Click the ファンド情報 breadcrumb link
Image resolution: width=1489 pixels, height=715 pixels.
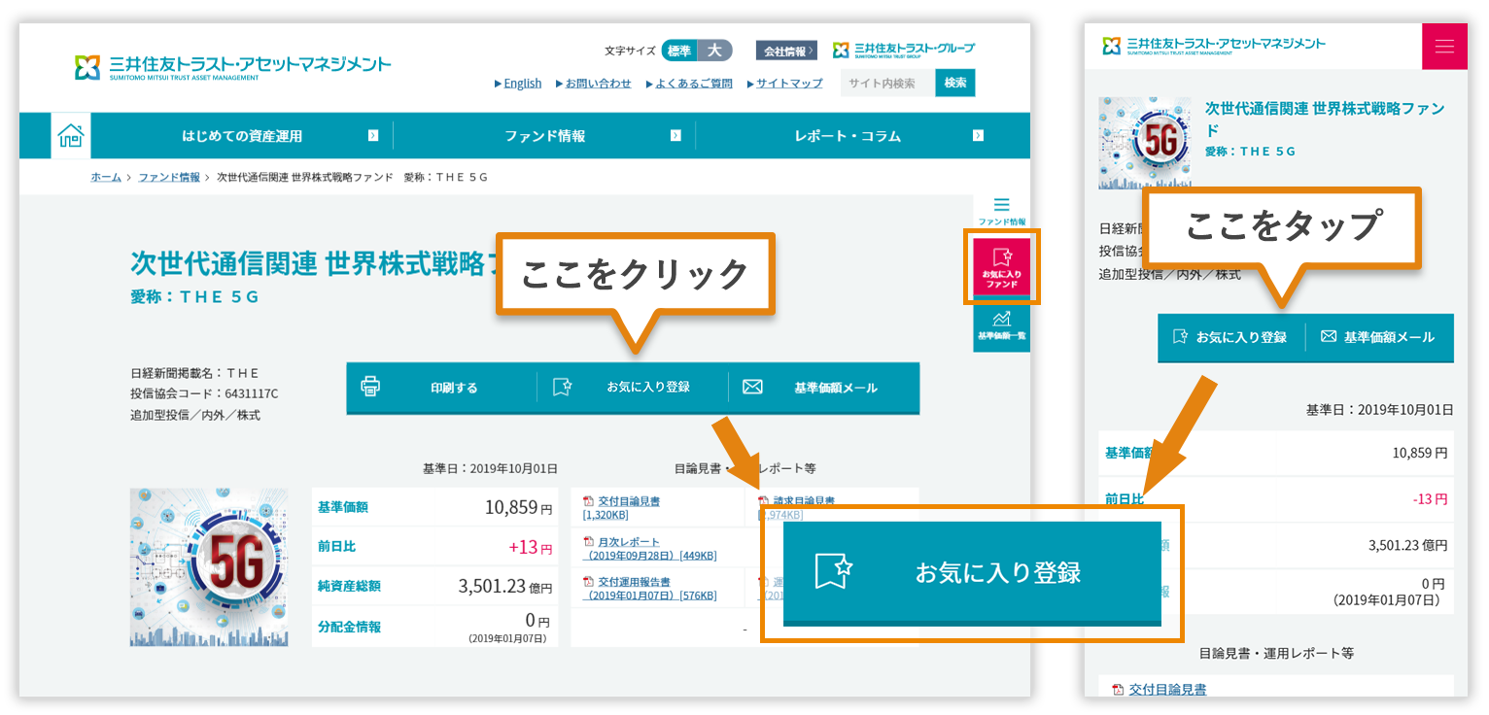[169, 177]
